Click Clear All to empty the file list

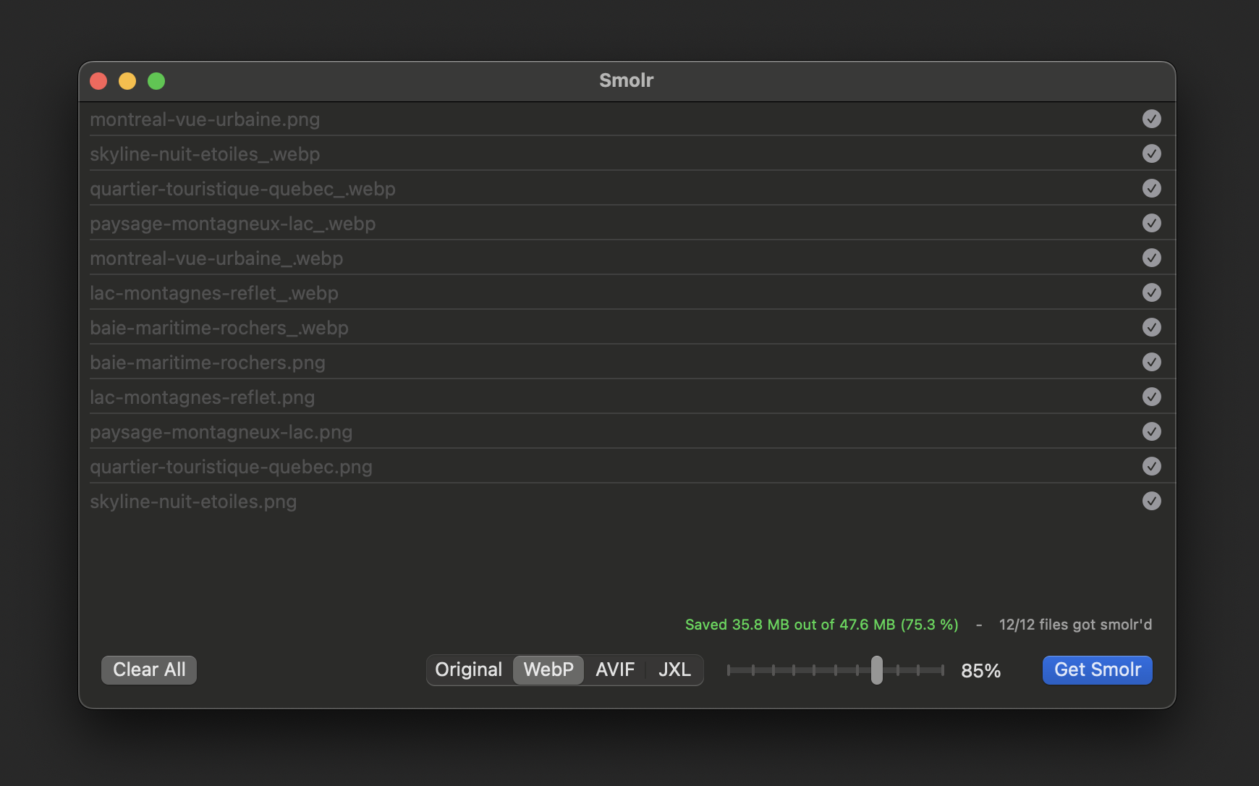tap(148, 669)
